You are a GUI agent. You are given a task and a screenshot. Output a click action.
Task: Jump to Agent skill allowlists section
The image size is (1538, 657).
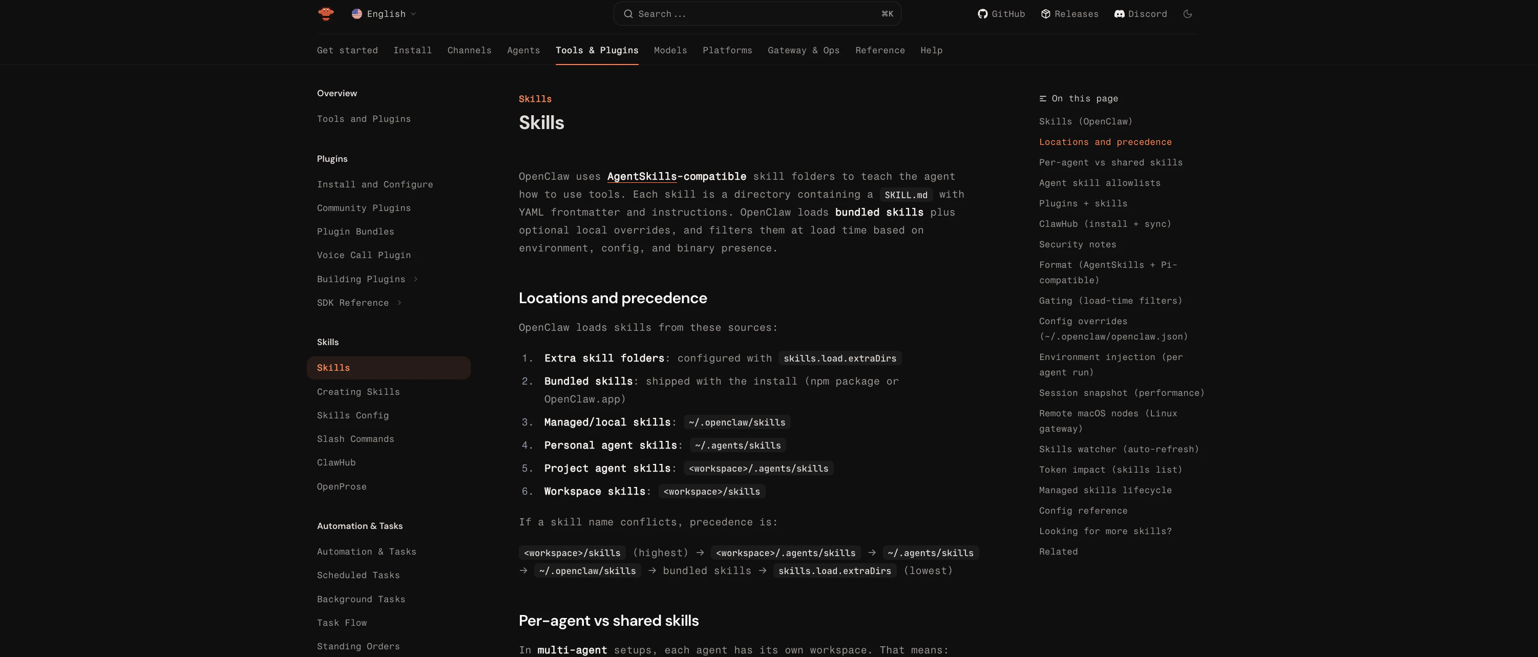(x=1100, y=183)
